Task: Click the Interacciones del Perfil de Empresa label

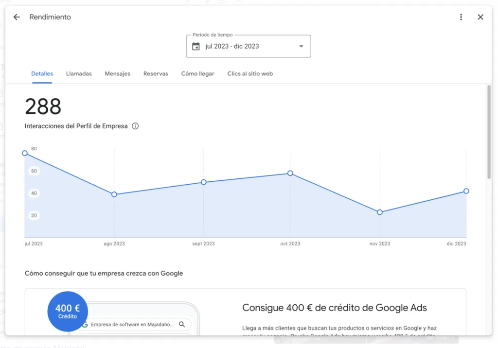Action: click(76, 126)
